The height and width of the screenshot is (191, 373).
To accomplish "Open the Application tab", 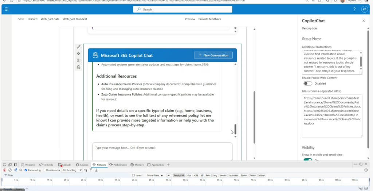I will click(x=155, y=164).
